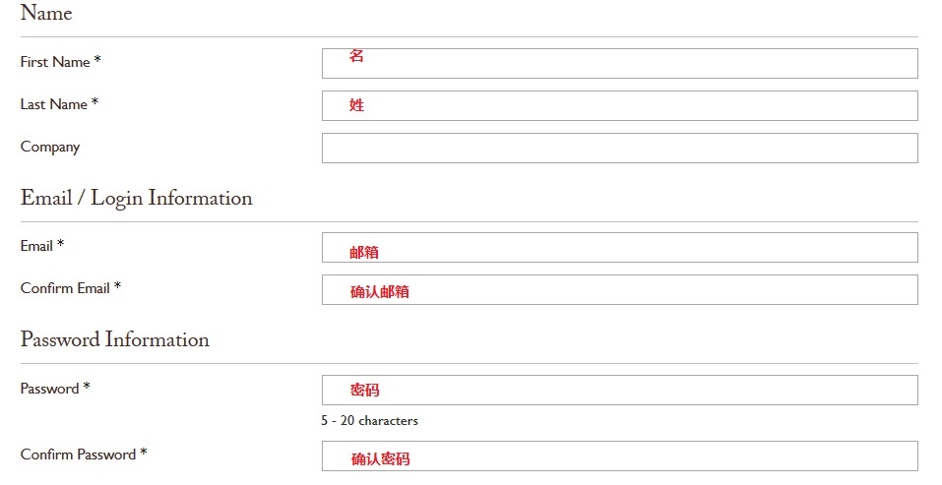This screenshot has height=485, width=942.
Task: Click the First Name input field
Action: [x=619, y=63]
